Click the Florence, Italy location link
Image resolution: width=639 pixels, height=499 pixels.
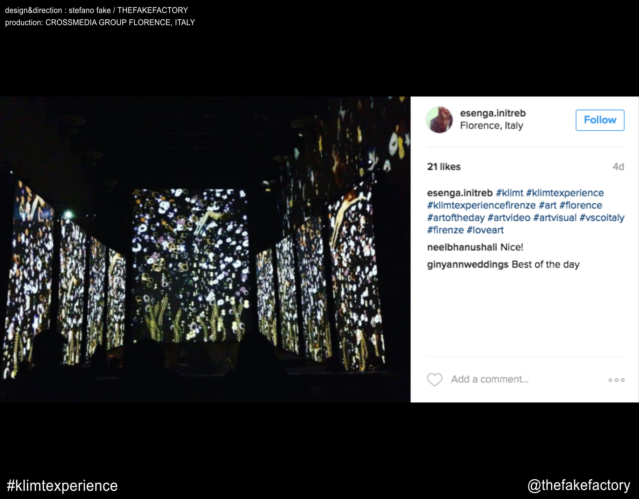[x=491, y=125]
